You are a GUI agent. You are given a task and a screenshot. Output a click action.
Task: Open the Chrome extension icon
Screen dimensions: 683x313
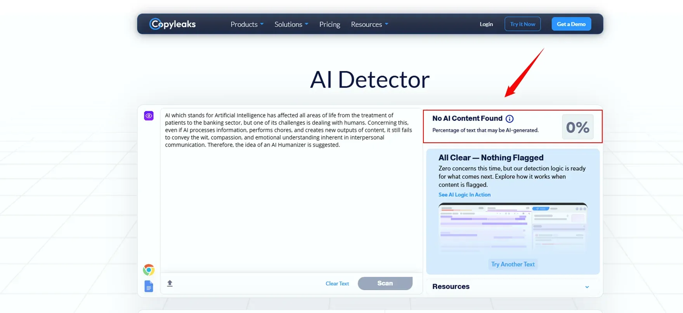click(x=149, y=270)
